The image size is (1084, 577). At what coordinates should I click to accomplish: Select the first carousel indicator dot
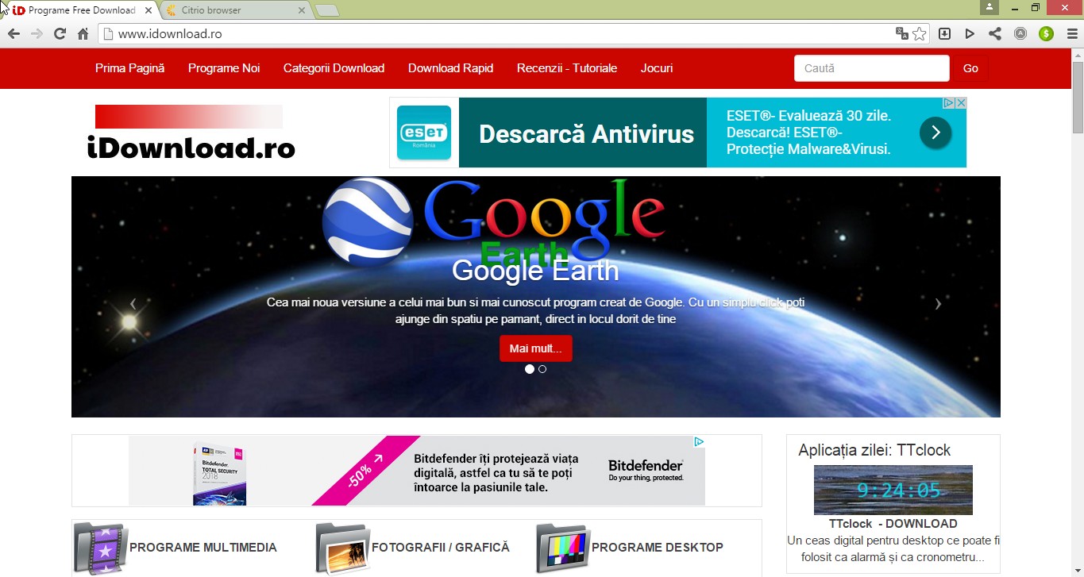point(530,369)
